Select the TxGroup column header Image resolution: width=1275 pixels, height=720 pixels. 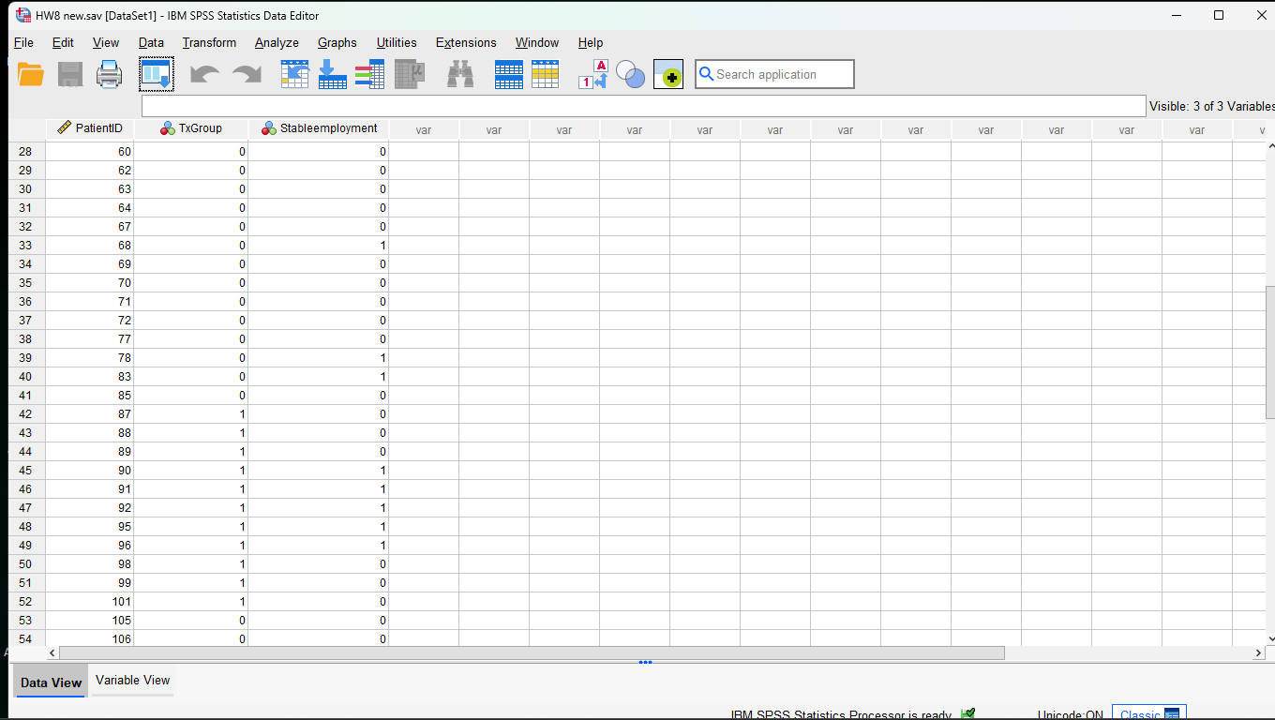(x=191, y=129)
